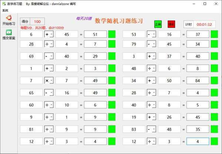This screenshot has height=154, width=222.
Task: Click the green result square beside 53 - 16
Action: (x=214, y=34)
